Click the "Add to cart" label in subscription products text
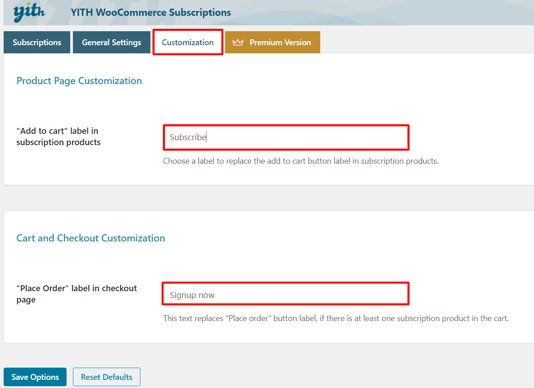Image resolution: width=534 pixels, height=388 pixels. (58, 137)
